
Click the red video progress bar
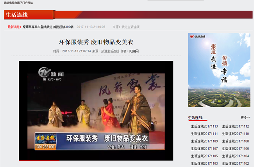39,160
